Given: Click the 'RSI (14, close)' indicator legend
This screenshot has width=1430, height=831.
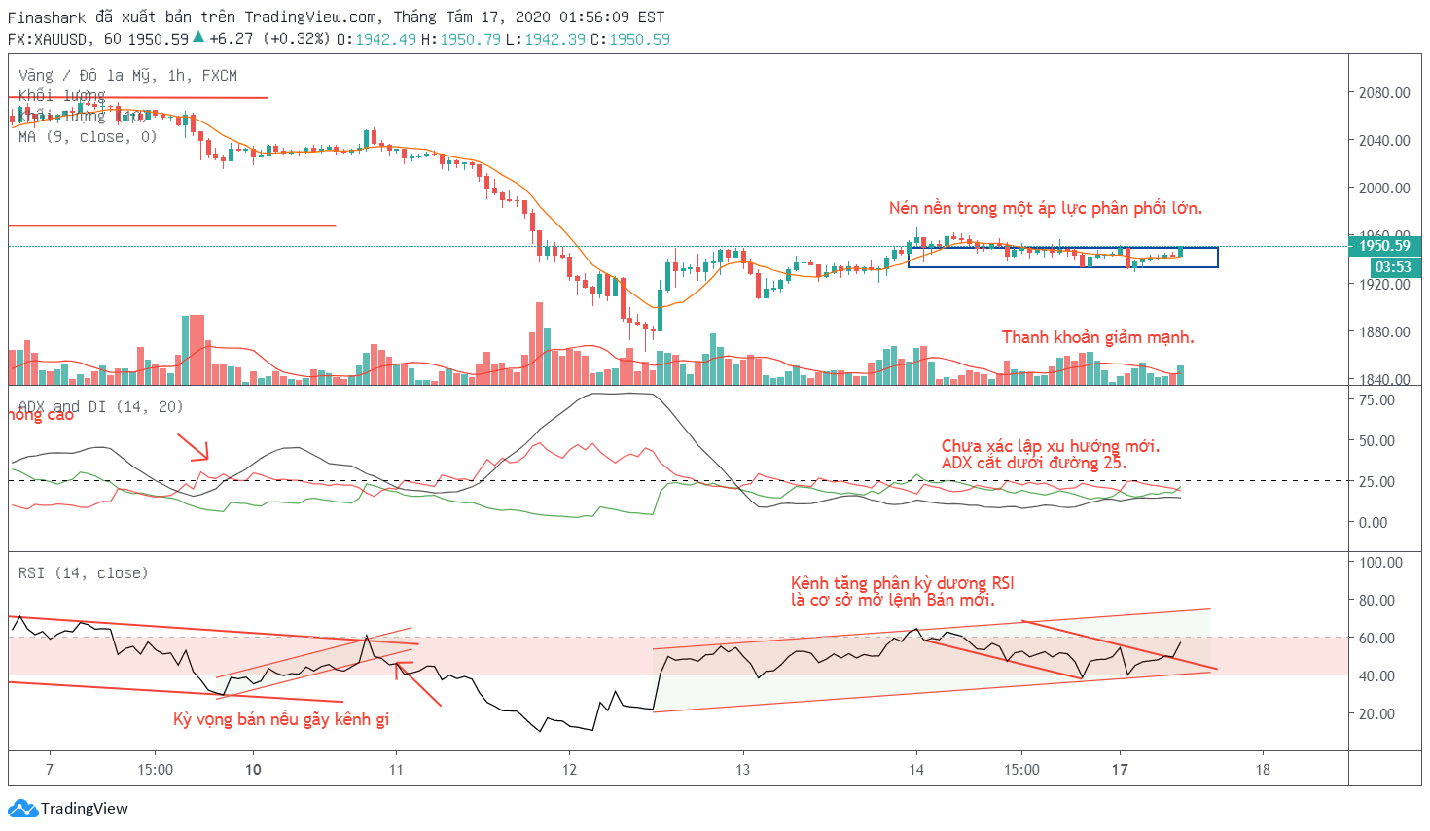Looking at the screenshot, I should pyautogui.click(x=84, y=573).
